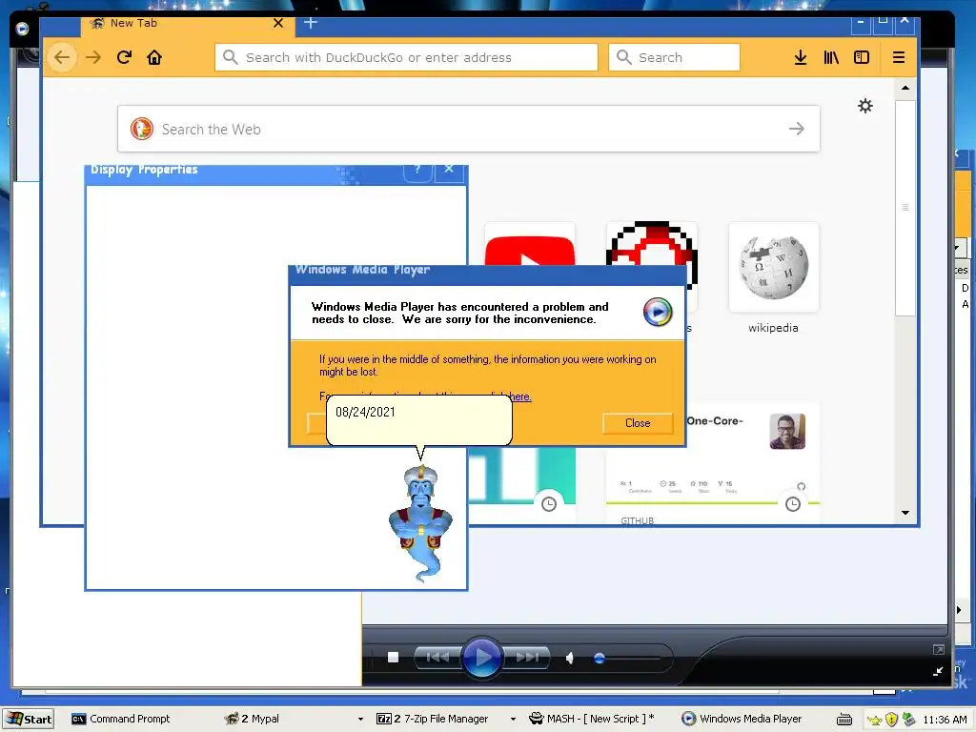Submit web search with arrow
The image size is (976, 732).
point(797,129)
